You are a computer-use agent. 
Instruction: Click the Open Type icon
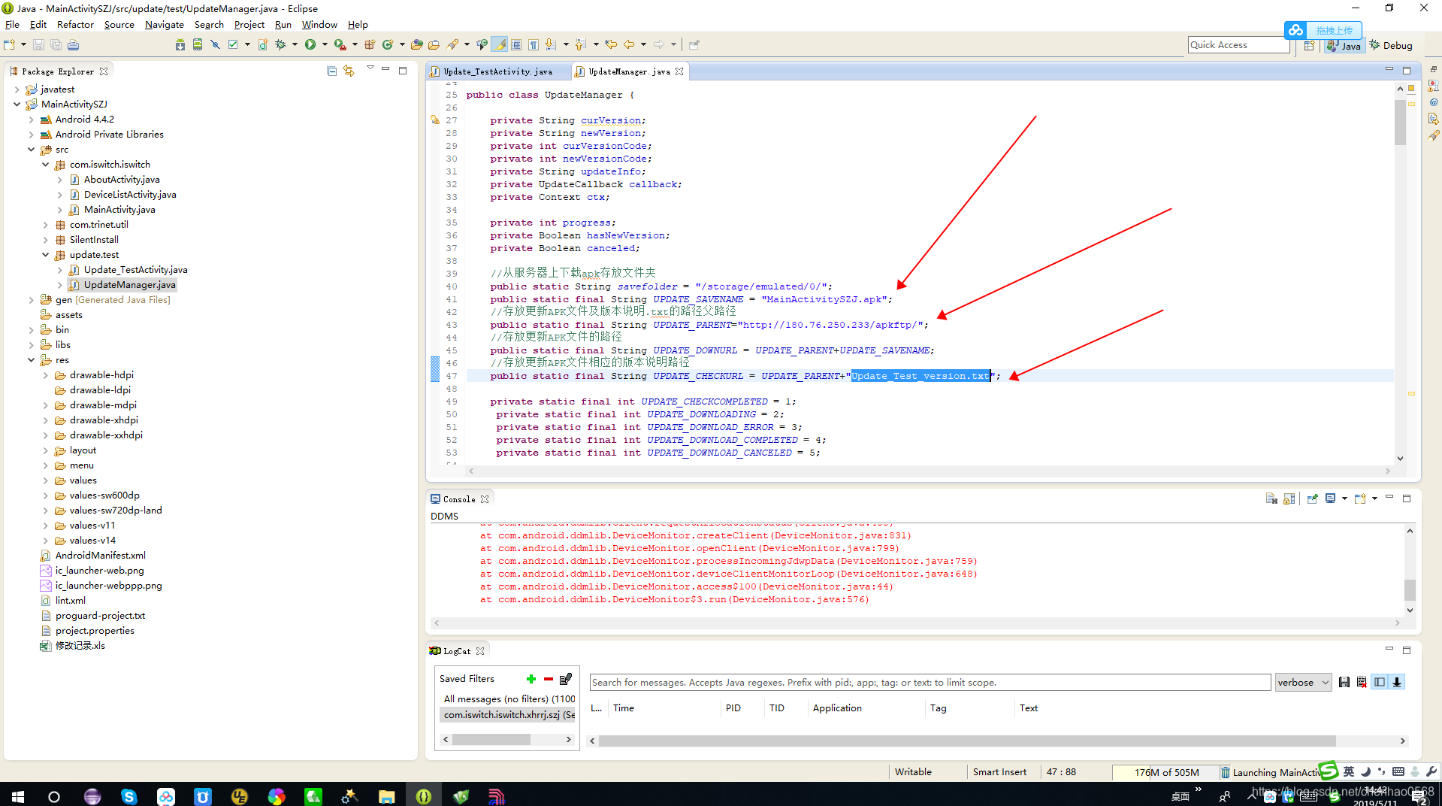(x=416, y=45)
